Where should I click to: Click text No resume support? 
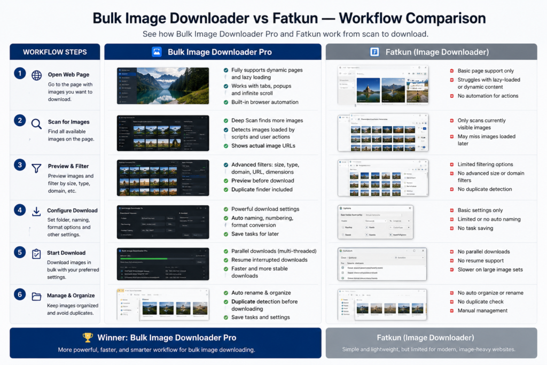[x=481, y=261]
